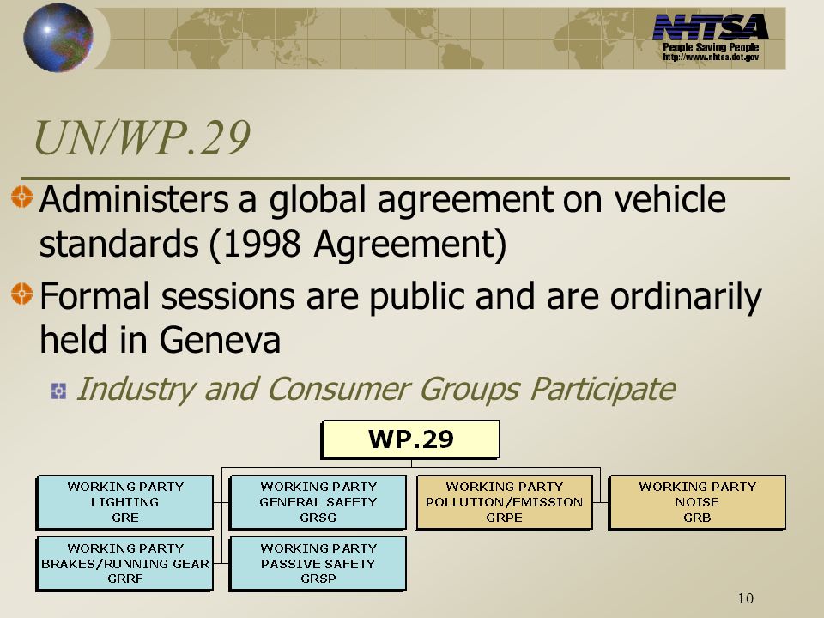Click the NHTSA logo

[711, 27]
